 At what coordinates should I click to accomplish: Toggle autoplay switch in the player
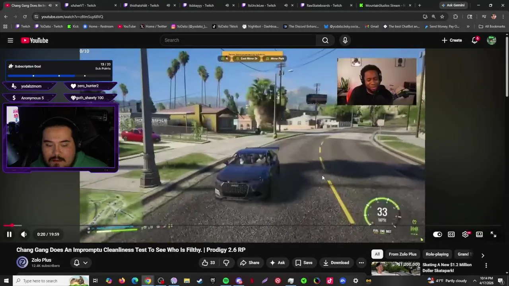437,234
